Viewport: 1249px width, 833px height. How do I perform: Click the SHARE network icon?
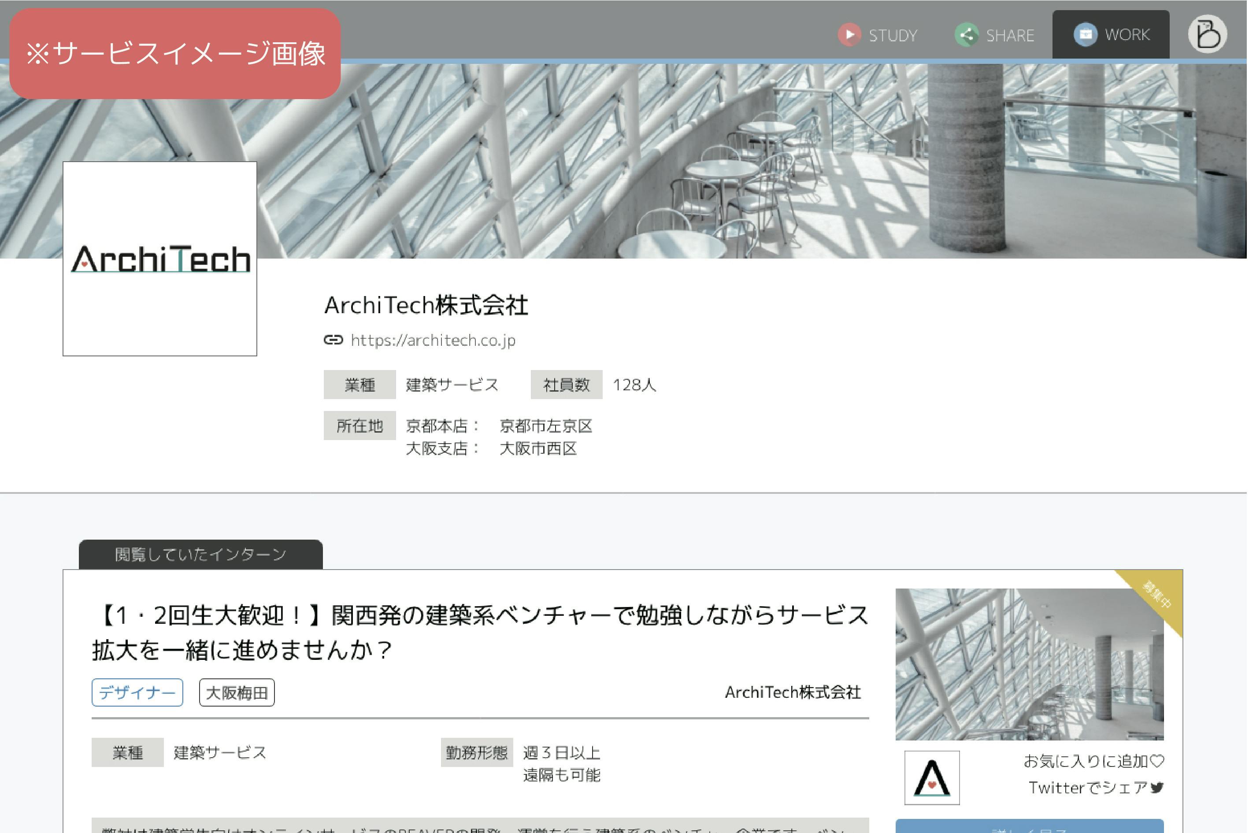[967, 35]
